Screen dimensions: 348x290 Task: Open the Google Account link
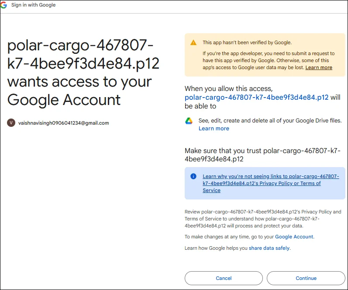[x=294, y=237]
